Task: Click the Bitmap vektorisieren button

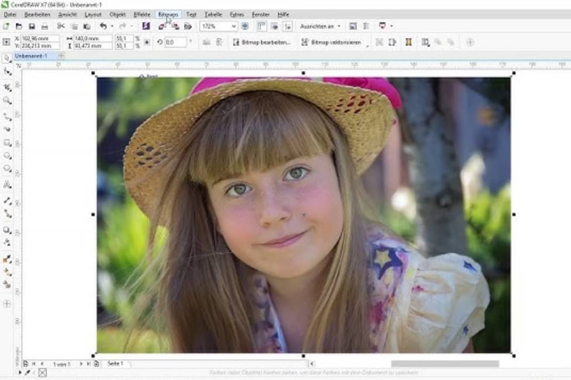Action: pos(331,42)
